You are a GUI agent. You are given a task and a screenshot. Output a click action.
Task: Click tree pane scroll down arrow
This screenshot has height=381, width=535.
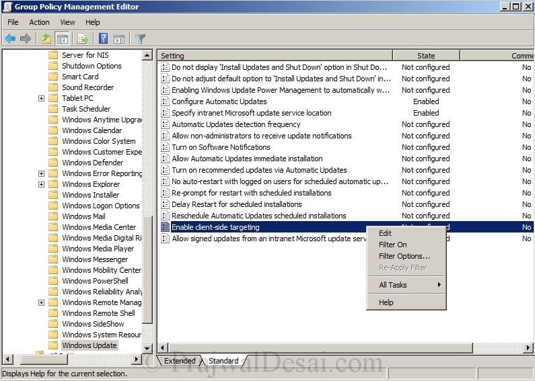pos(147,348)
